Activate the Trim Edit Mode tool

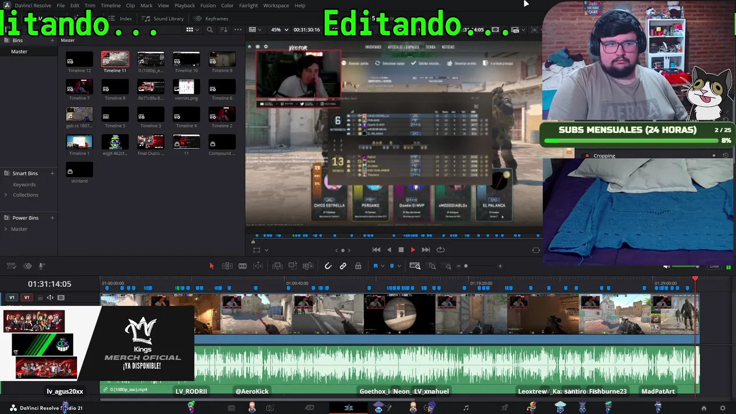(227, 266)
